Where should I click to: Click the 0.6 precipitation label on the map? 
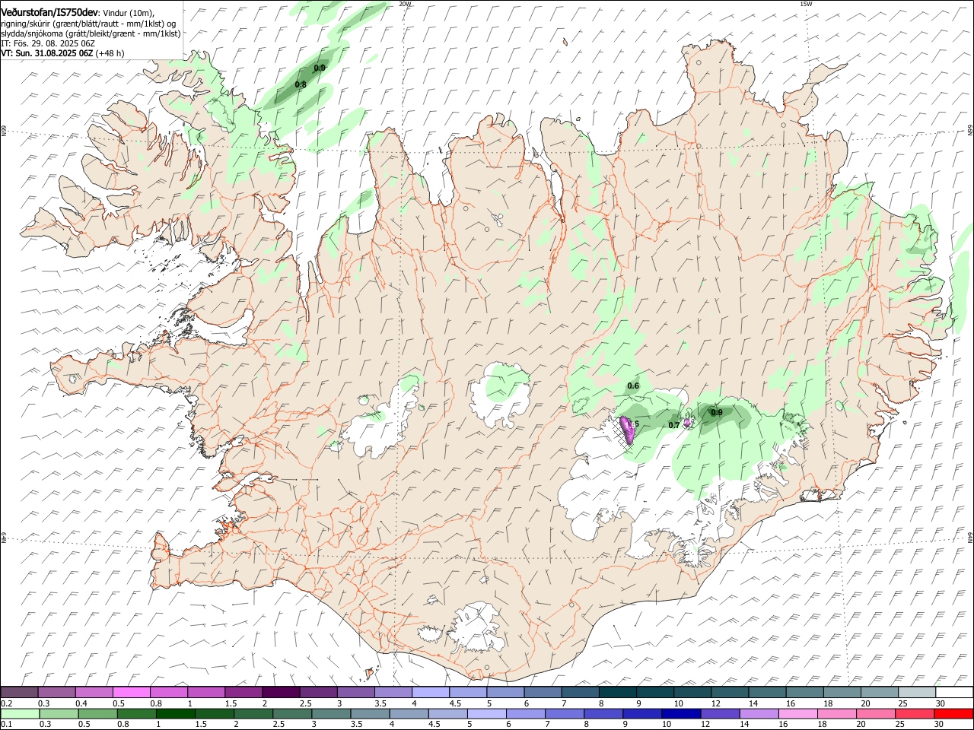(633, 386)
